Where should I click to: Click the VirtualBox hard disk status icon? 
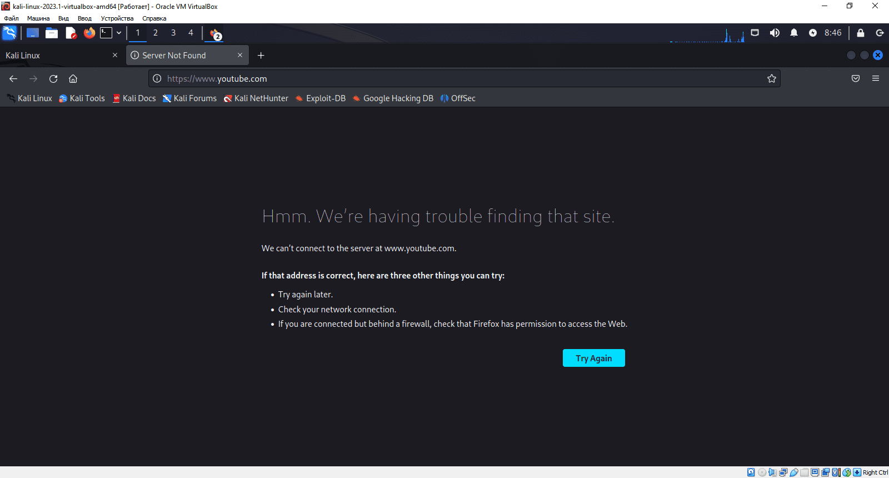coord(751,472)
